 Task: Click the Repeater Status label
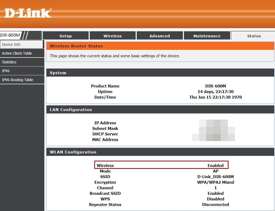pos(105,205)
